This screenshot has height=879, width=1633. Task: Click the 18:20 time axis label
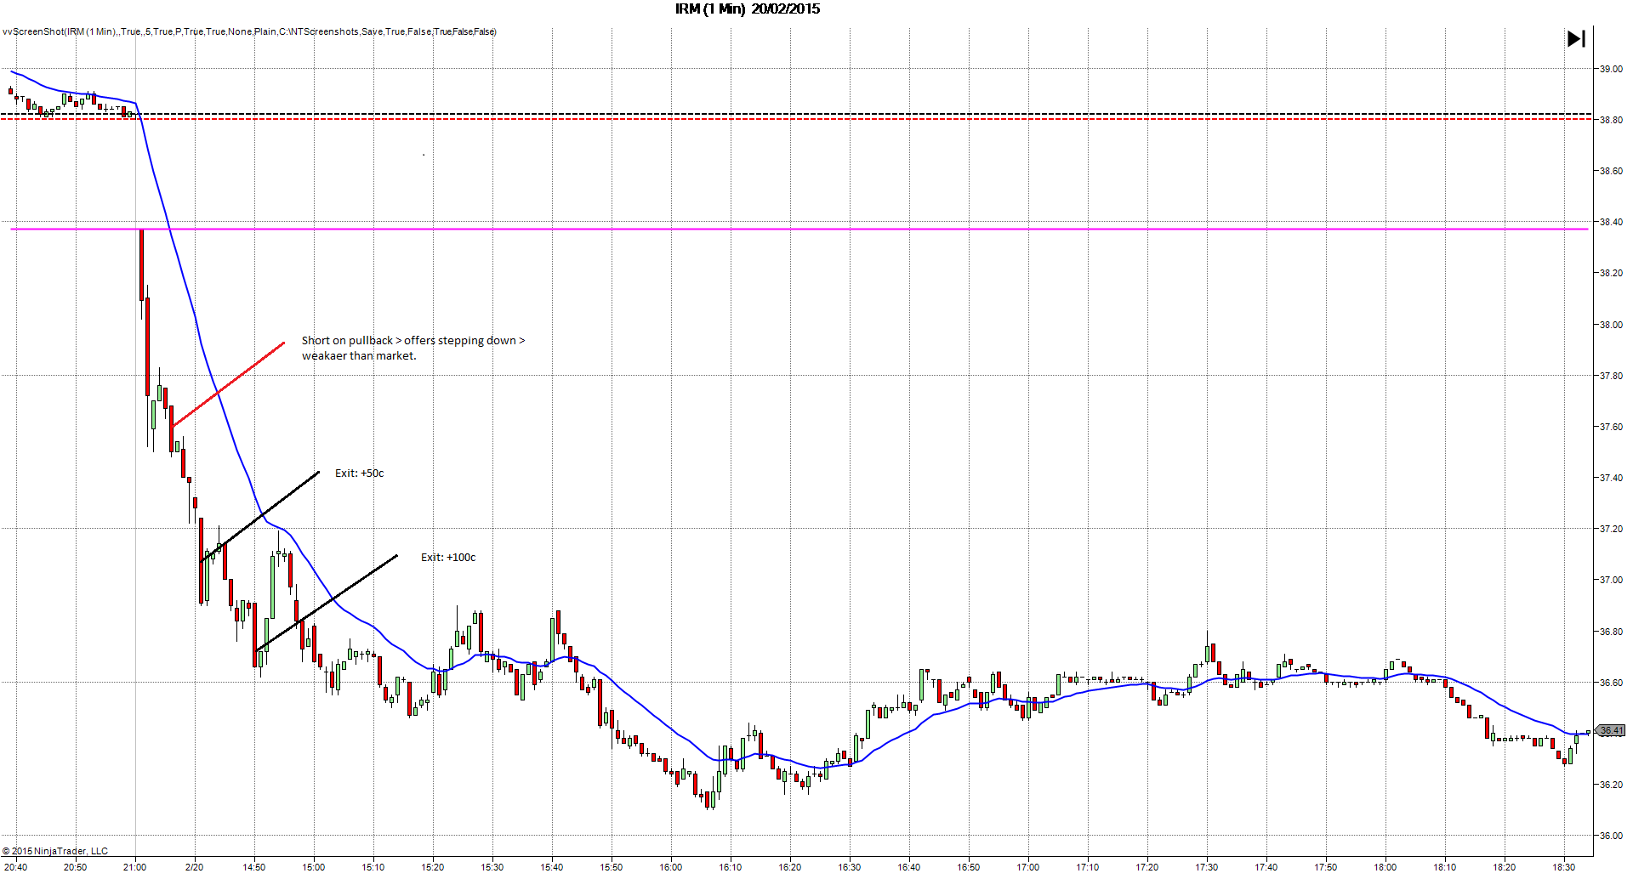[x=1504, y=867]
